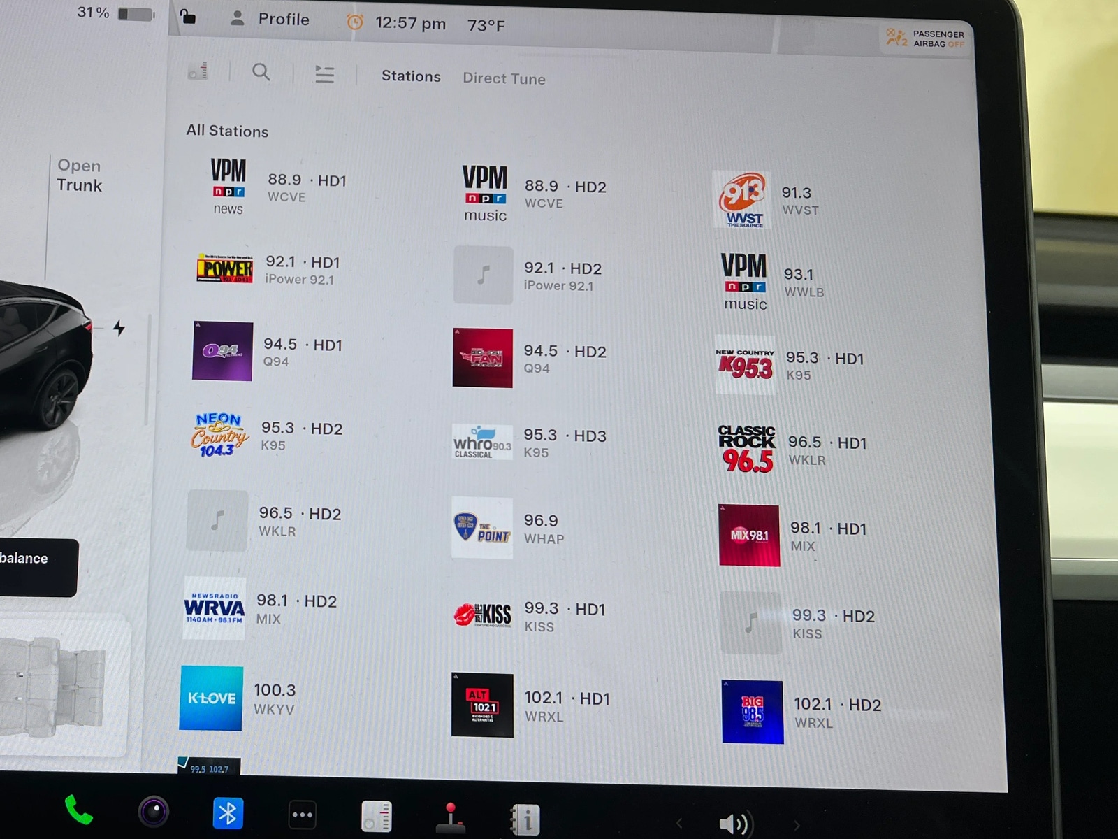This screenshot has height=839, width=1118.
Task: Select the 96.5 HD2 WKLR station
Action: 264,521
